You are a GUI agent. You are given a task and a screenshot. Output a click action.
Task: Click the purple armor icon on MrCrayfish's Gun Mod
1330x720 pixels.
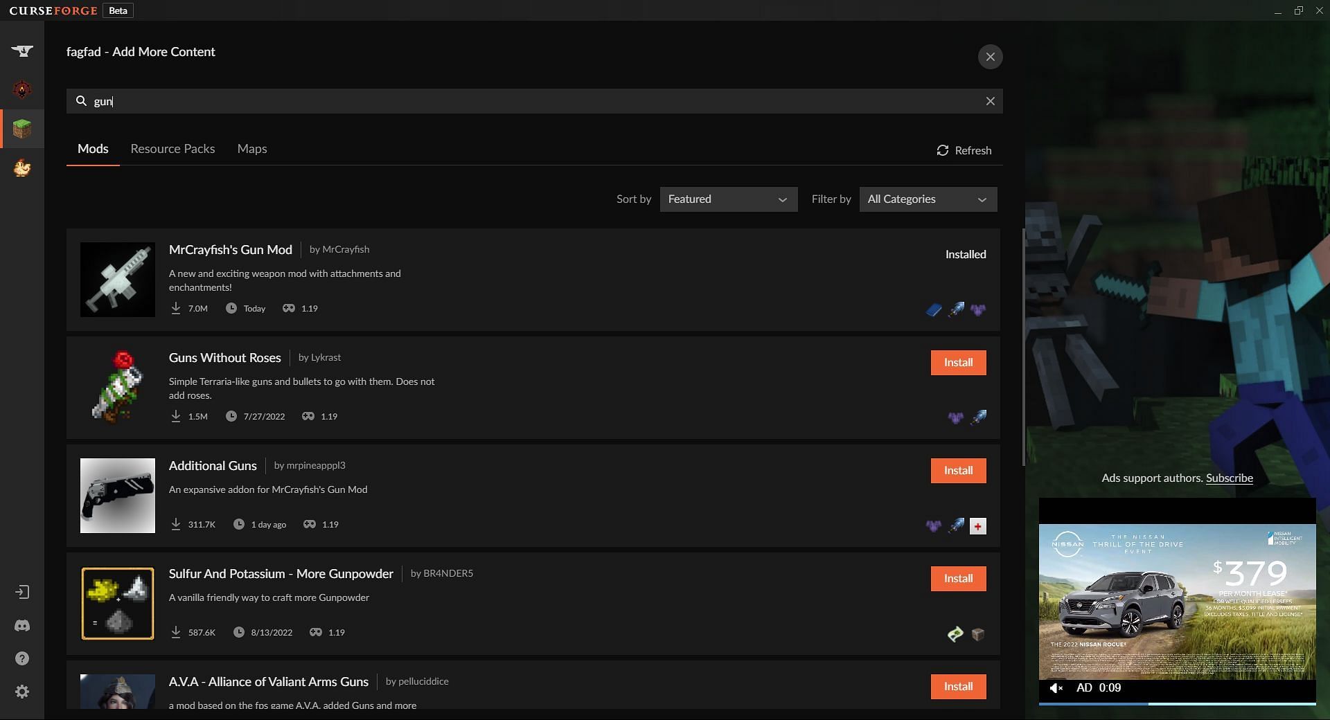point(978,309)
